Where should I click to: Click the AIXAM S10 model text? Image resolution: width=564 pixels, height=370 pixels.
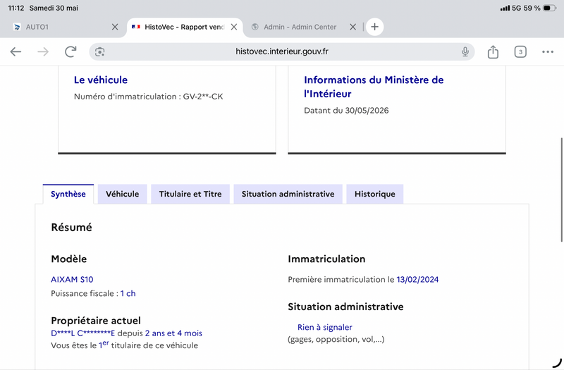(72, 279)
